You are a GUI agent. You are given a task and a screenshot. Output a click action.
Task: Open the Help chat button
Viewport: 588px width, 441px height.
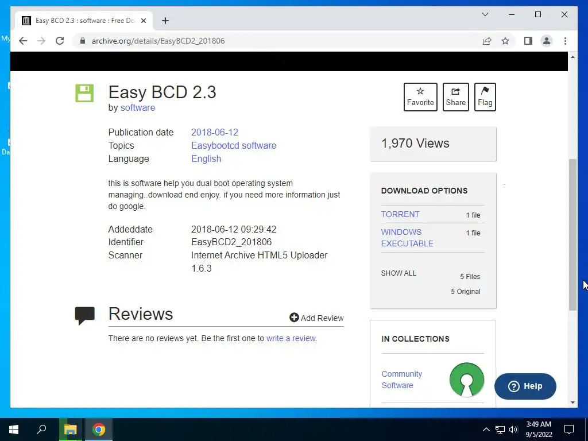tap(525, 386)
